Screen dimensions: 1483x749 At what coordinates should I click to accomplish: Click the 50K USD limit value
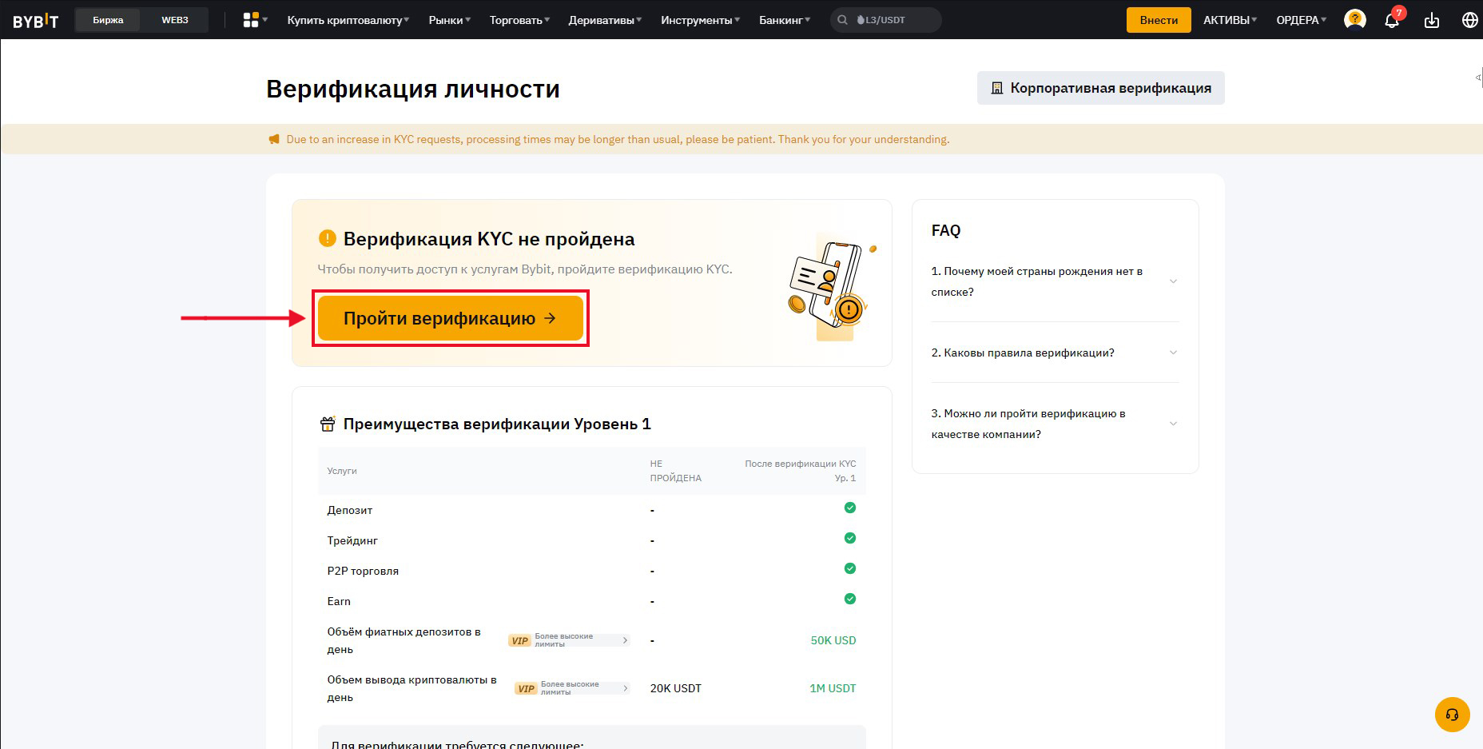833,640
